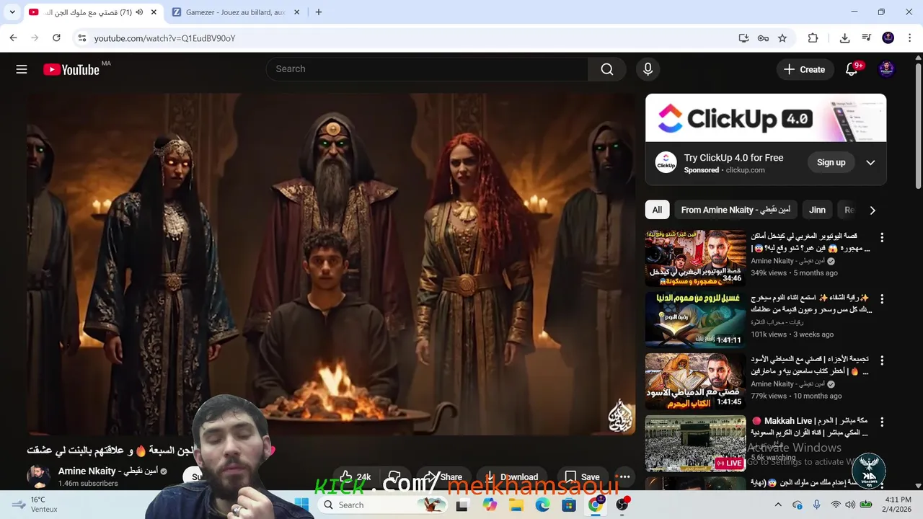This screenshot has width=923, height=519.
Task: Like the video (24k)
Action: 356,476
